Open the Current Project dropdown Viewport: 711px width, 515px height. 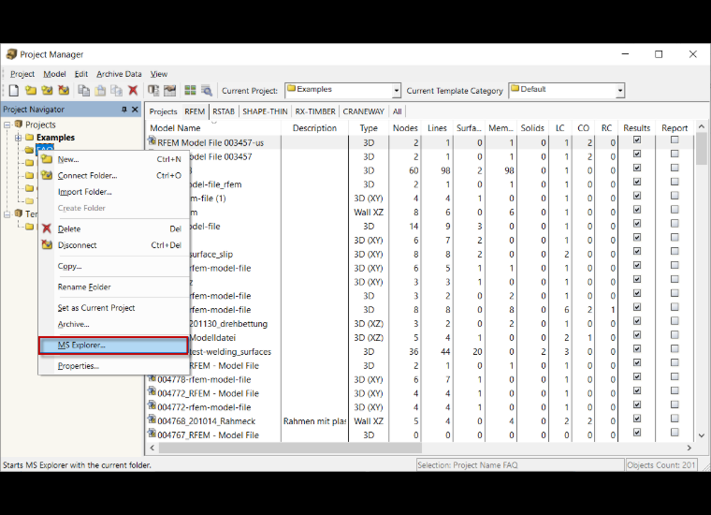(397, 90)
